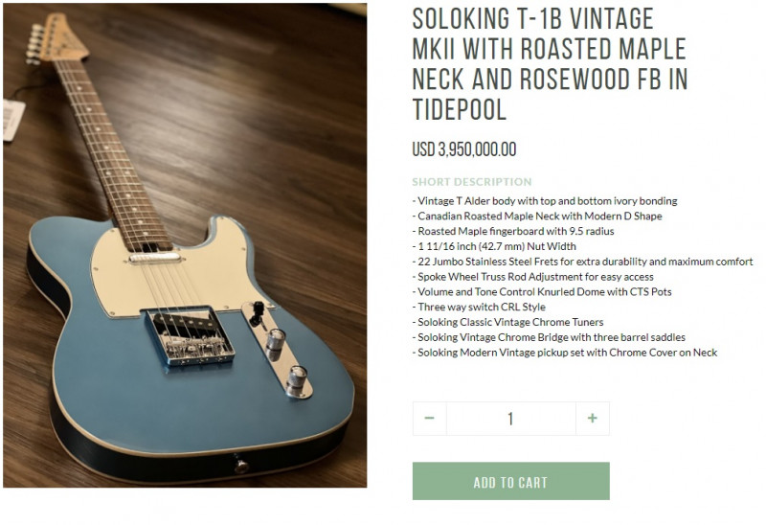Click the 22 Jumbo Stainless Steel Frets line
The width and height of the screenshot is (766, 525).
tap(583, 262)
